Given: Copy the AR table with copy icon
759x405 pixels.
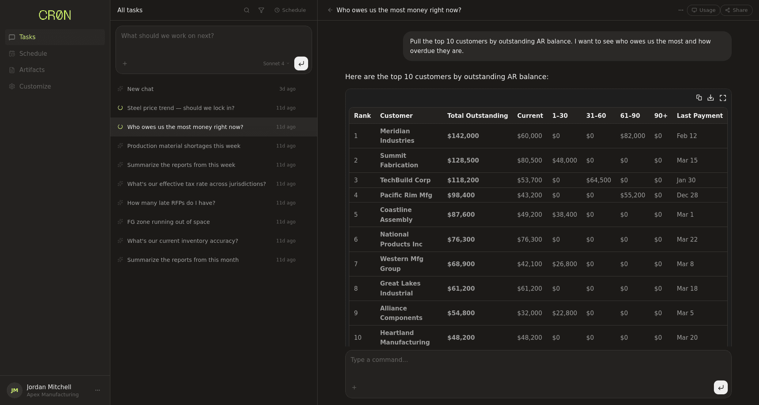Looking at the screenshot, I should pyautogui.click(x=699, y=98).
